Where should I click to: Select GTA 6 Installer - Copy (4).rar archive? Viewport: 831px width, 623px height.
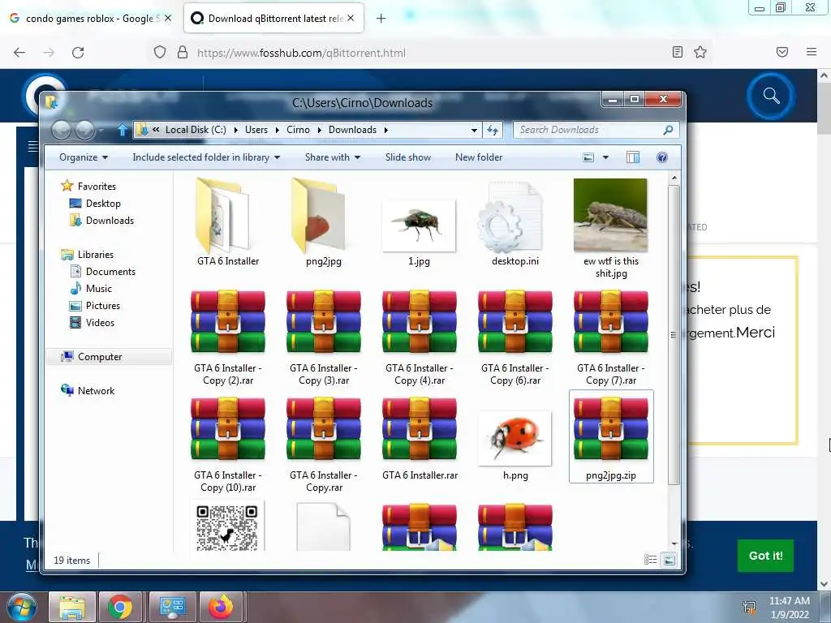pyautogui.click(x=420, y=321)
